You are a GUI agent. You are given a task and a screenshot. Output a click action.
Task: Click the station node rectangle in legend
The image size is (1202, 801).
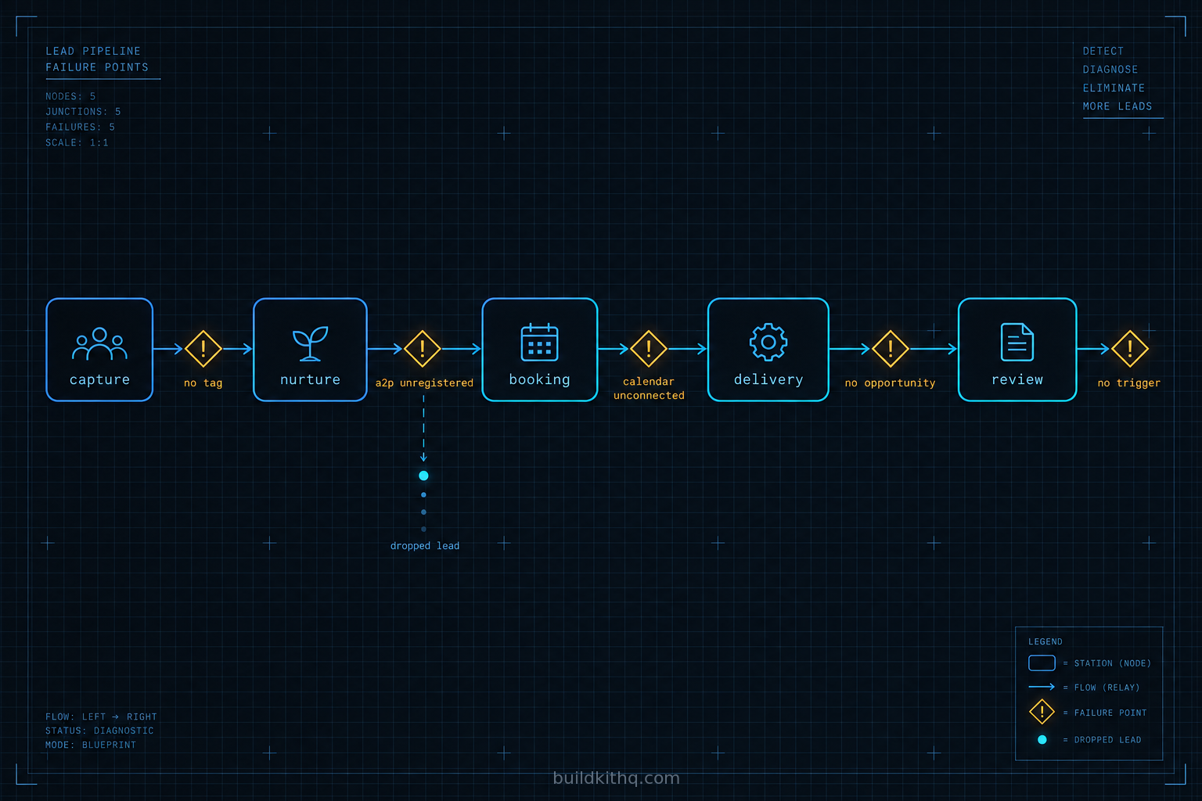(x=1042, y=663)
